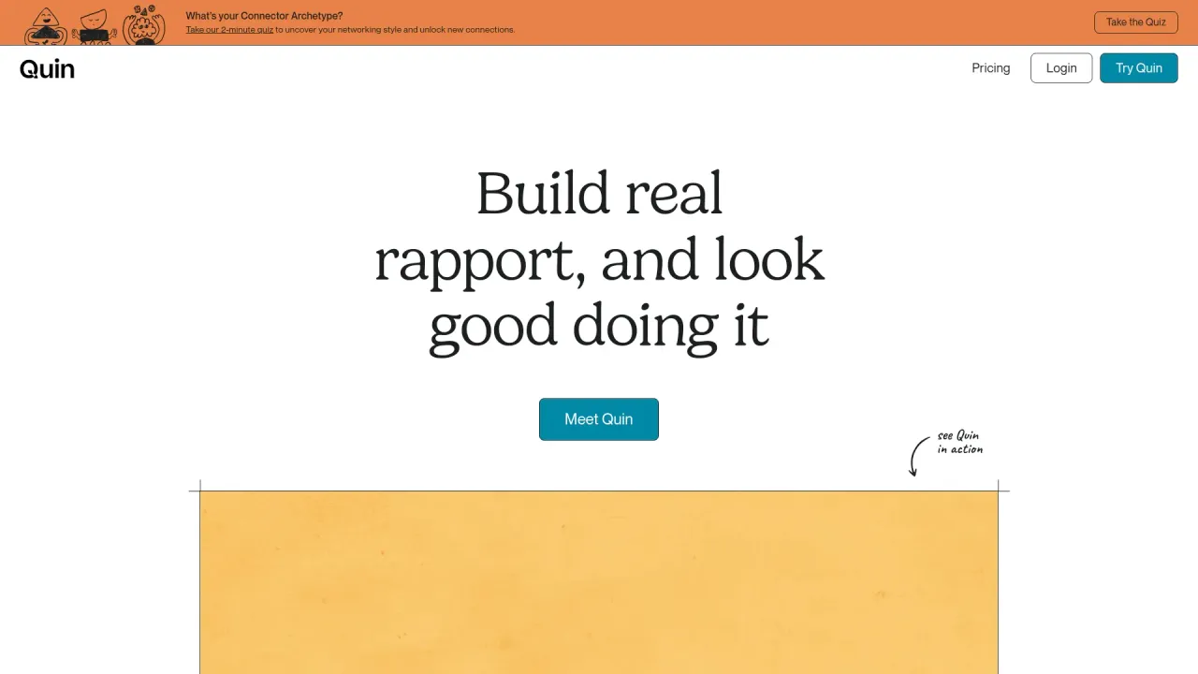Click the 'What's your Connector Archetype?' heading
This screenshot has height=674, width=1198.
264,16
